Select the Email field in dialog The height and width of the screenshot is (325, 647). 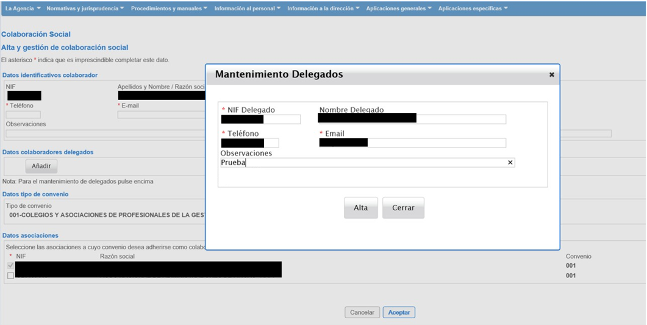(x=412, y=143)
